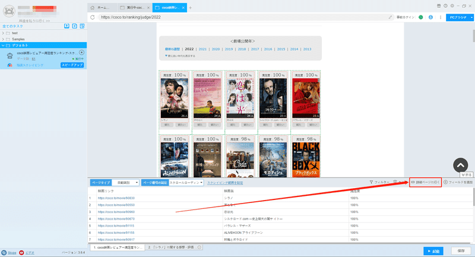
Task: Click link https://coco.to/movie/90830 in row 1
Action: [116, 198]
